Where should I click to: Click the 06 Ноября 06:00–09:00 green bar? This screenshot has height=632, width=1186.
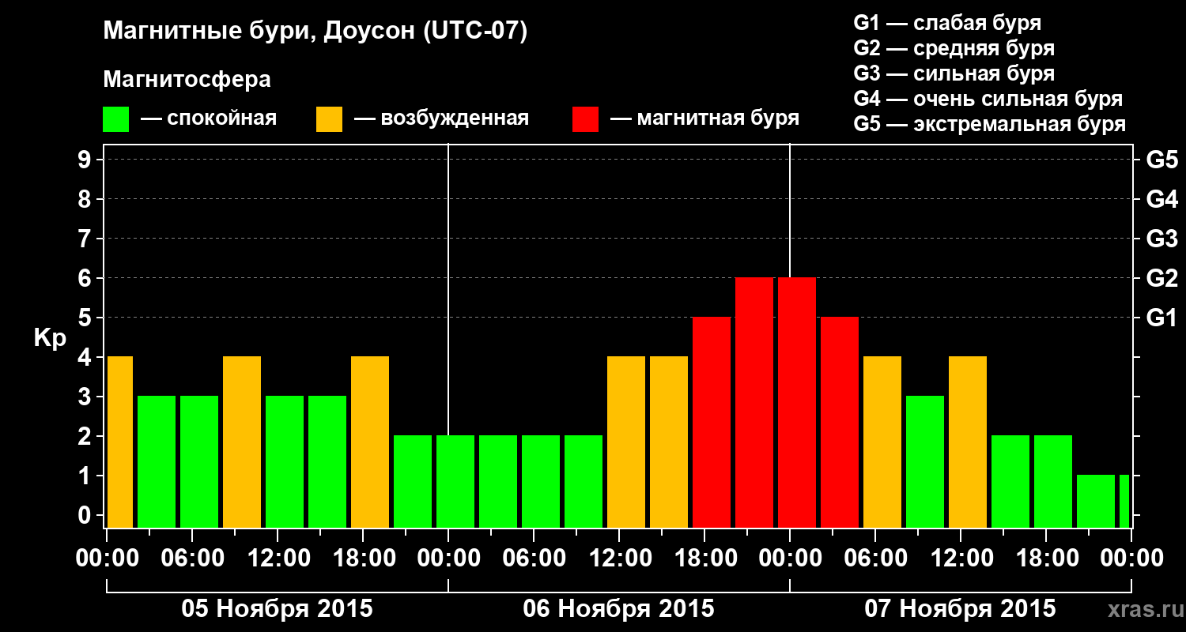pos(541,481)
